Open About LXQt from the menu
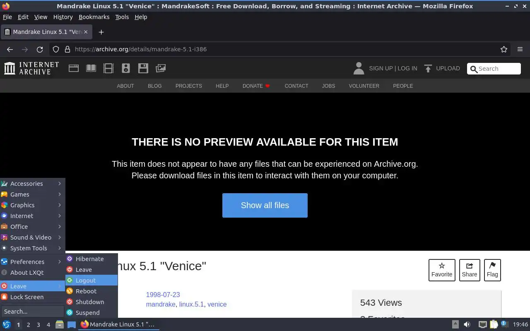 [x=32, y=273]
